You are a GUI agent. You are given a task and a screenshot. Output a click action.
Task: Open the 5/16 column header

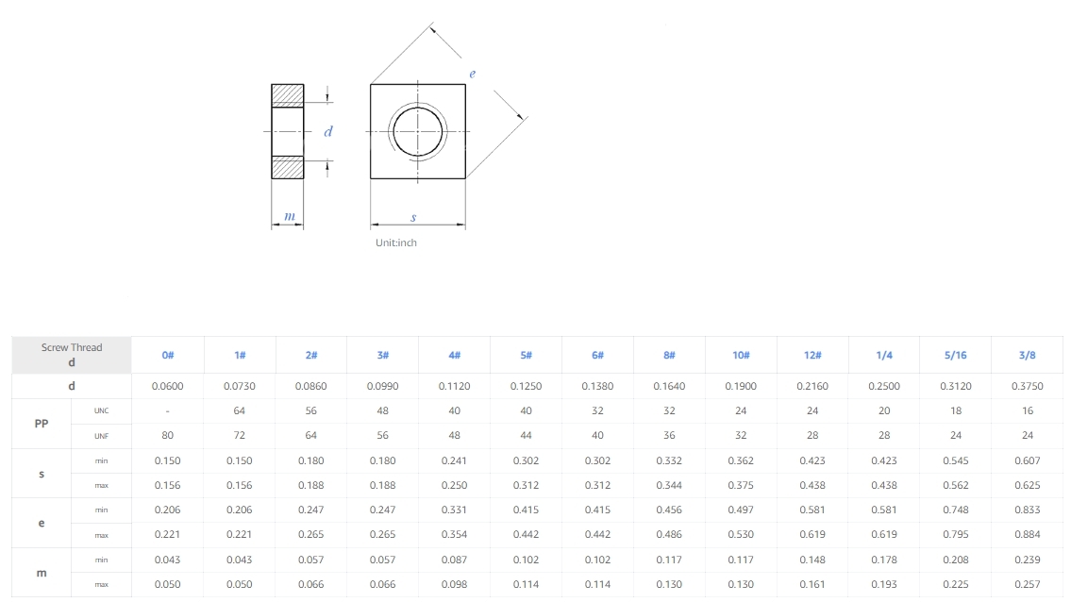click(x=955, y=355)
